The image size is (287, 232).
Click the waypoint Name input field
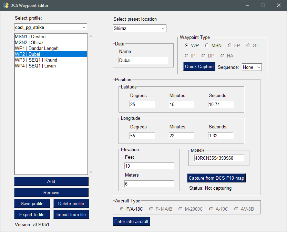143,60
